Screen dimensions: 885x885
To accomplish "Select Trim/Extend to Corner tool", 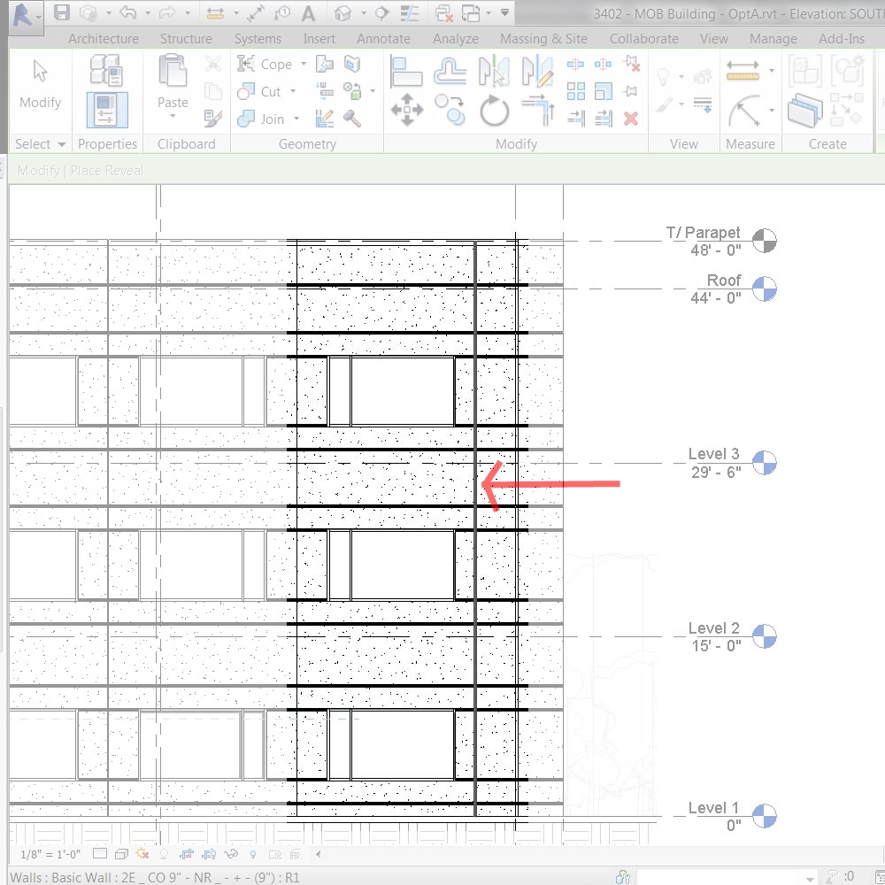I will pyautogui.click(x=538, y=110).
